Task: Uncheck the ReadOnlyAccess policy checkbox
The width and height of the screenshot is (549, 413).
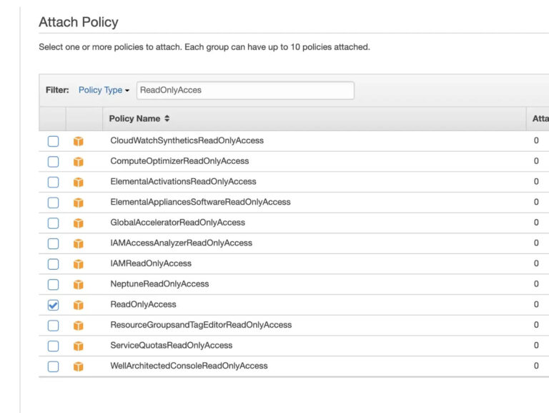Action: tap(53, 305)
